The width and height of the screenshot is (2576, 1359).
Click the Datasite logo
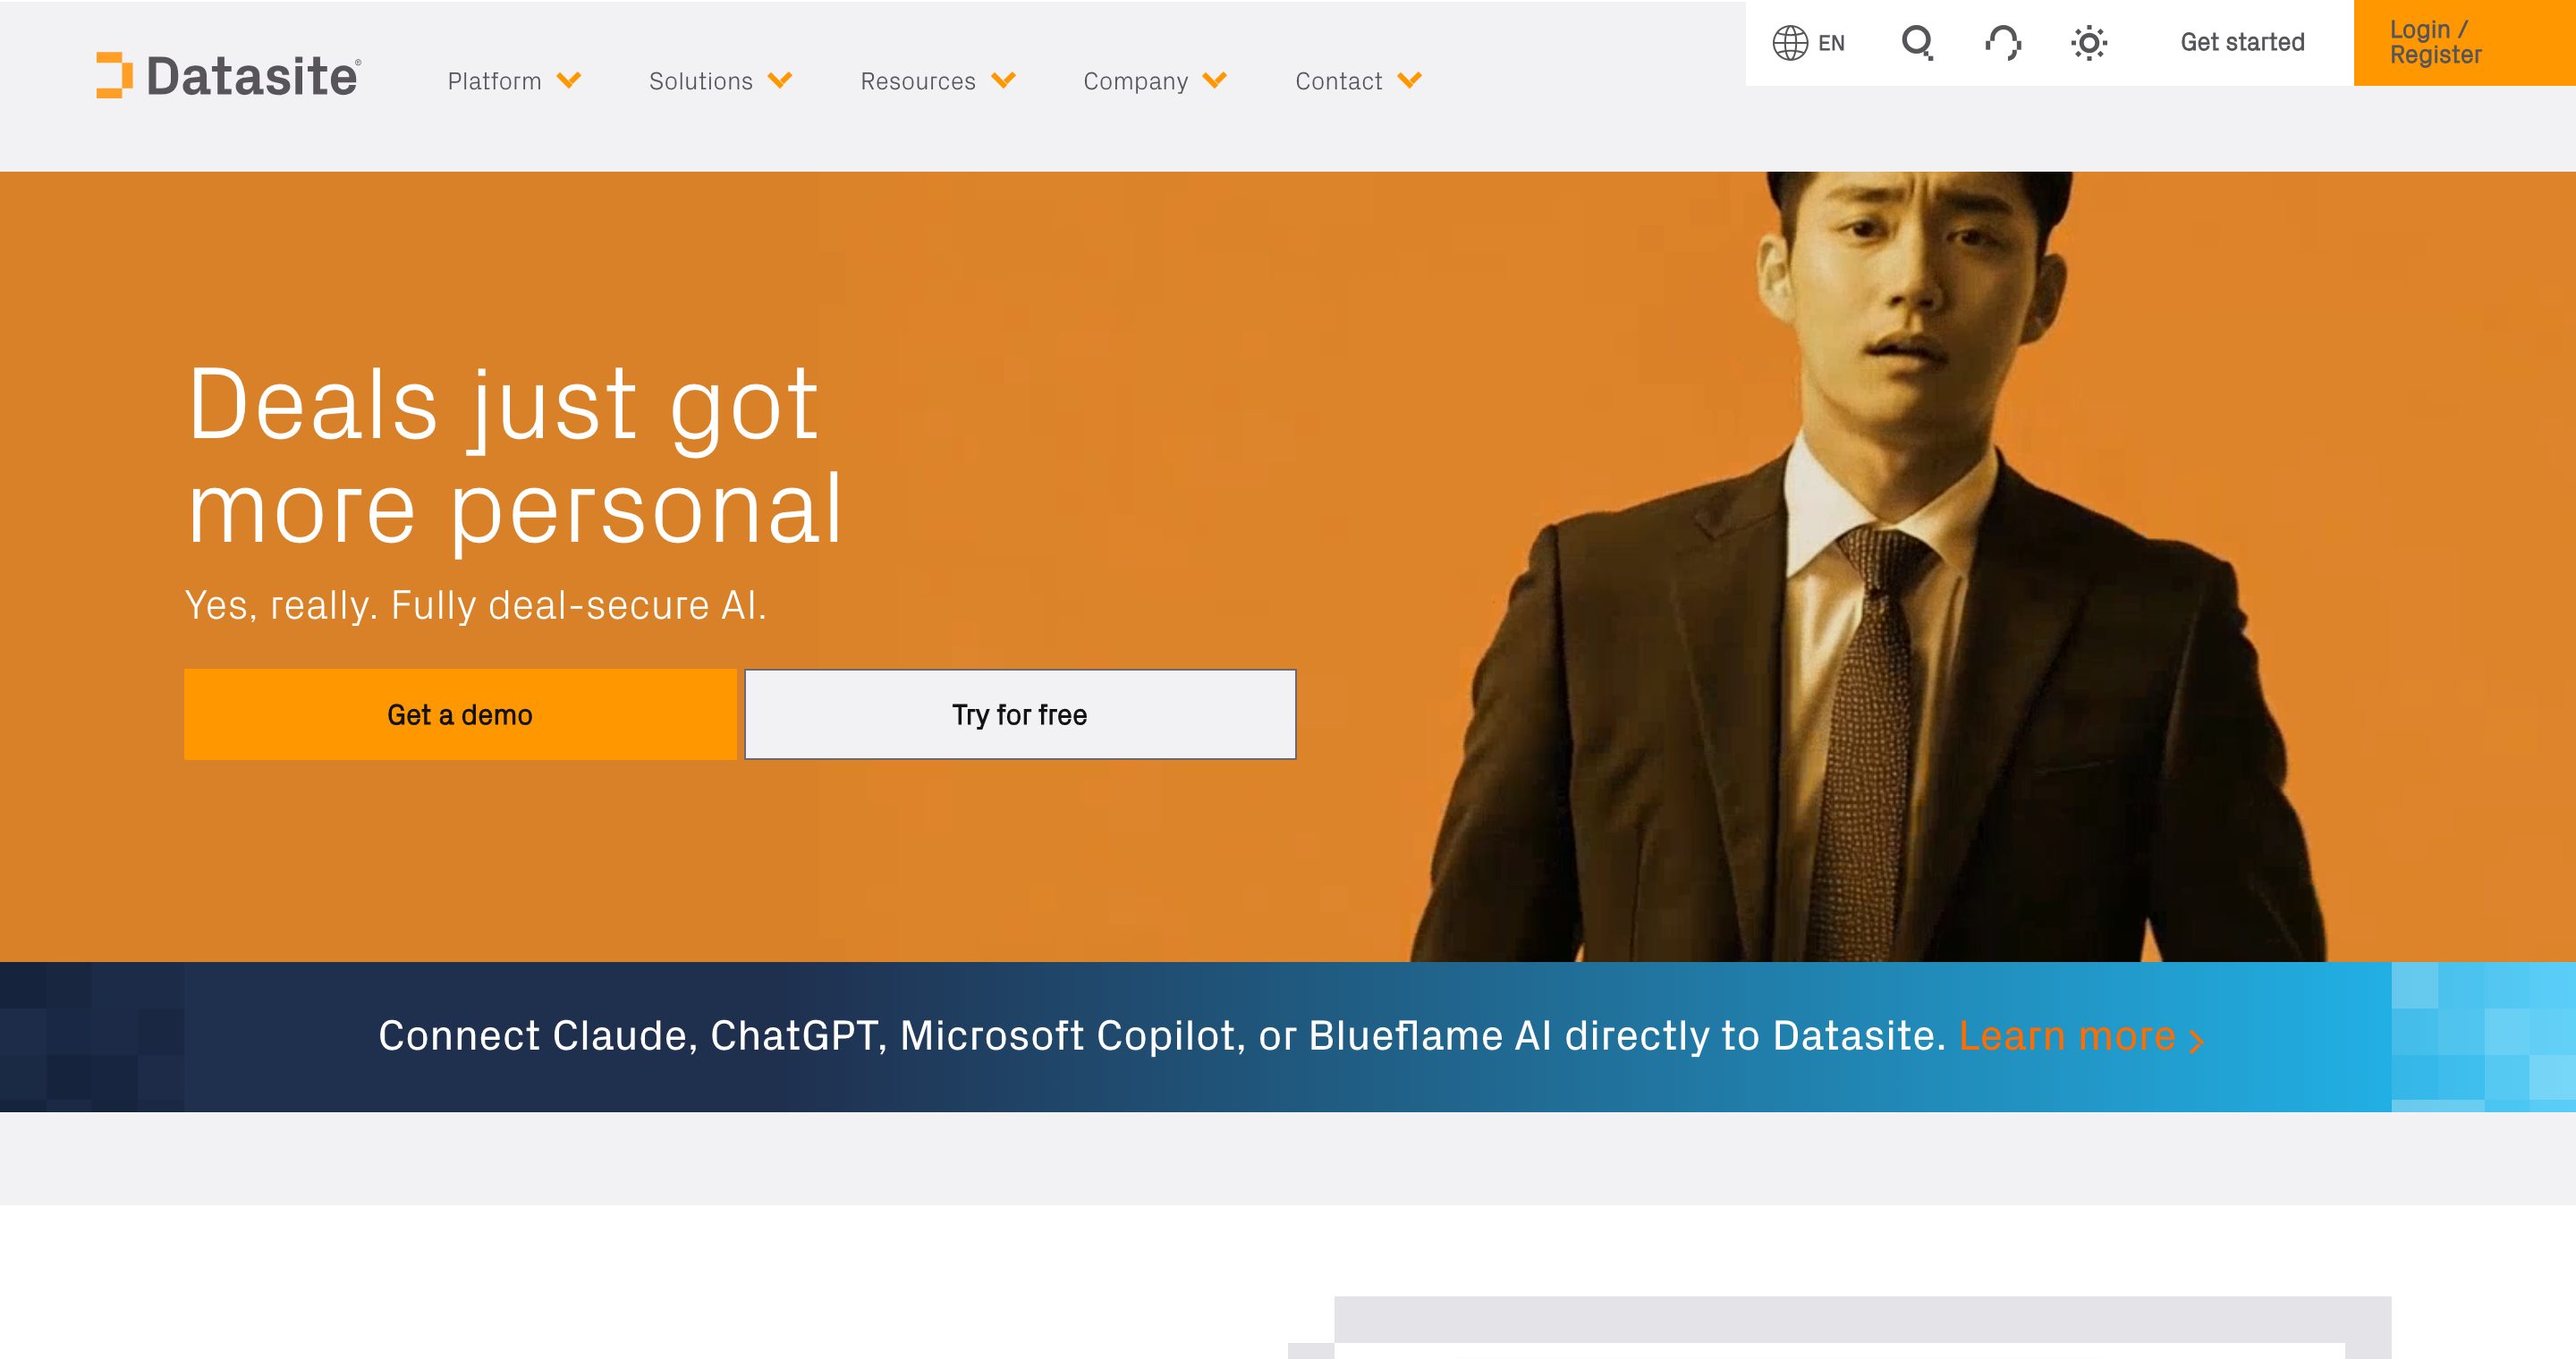(228, 76)
